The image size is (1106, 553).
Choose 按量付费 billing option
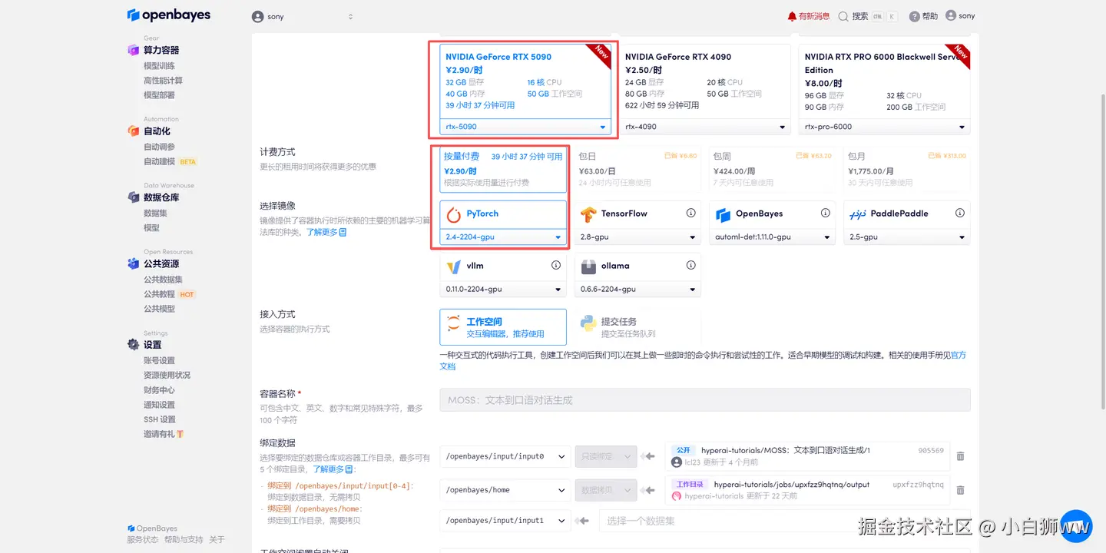pos(503,169)
